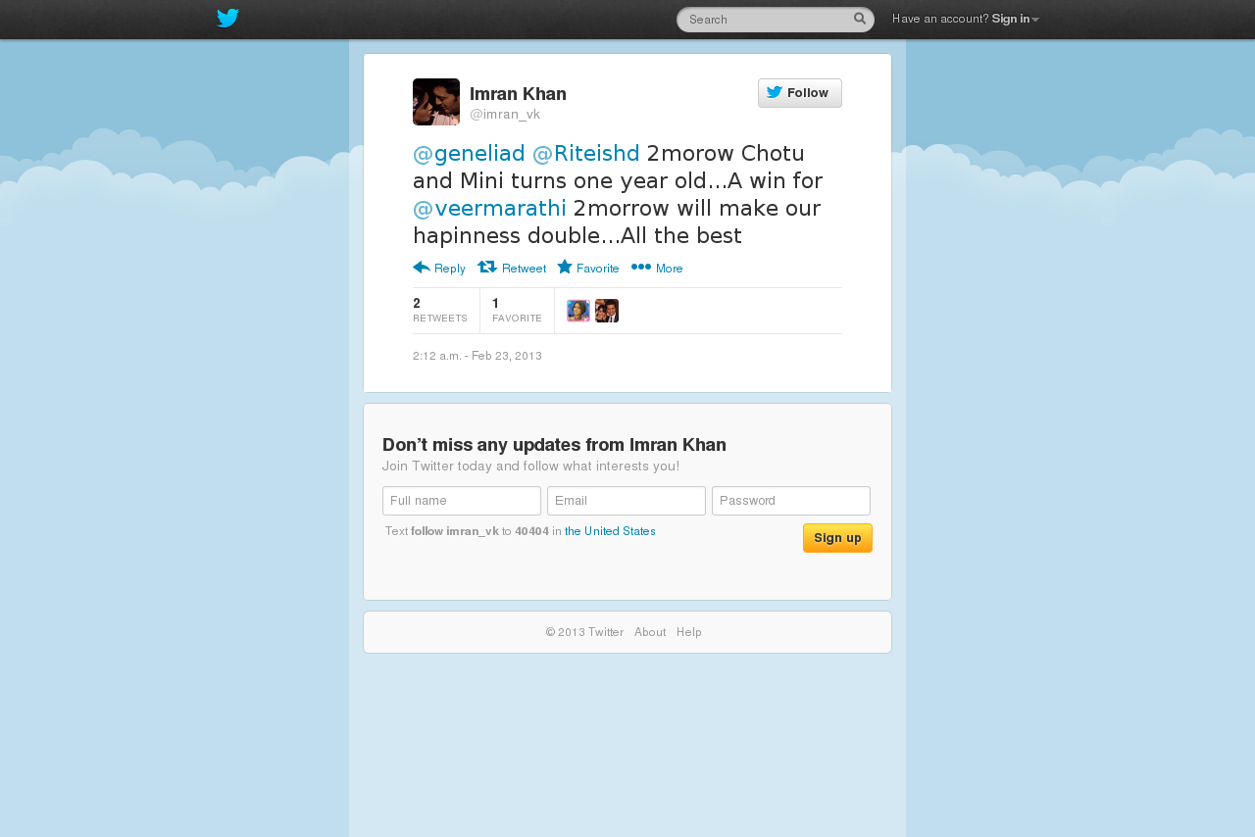Click the Email input field
The width and height of the screenshot is (1255, 837).
(x=627, y=501)
